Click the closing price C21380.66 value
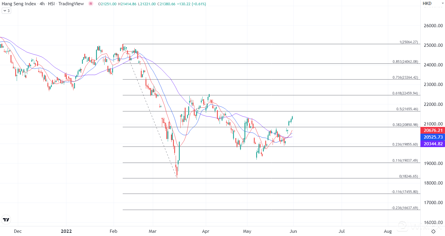 (x=166, y=4)
